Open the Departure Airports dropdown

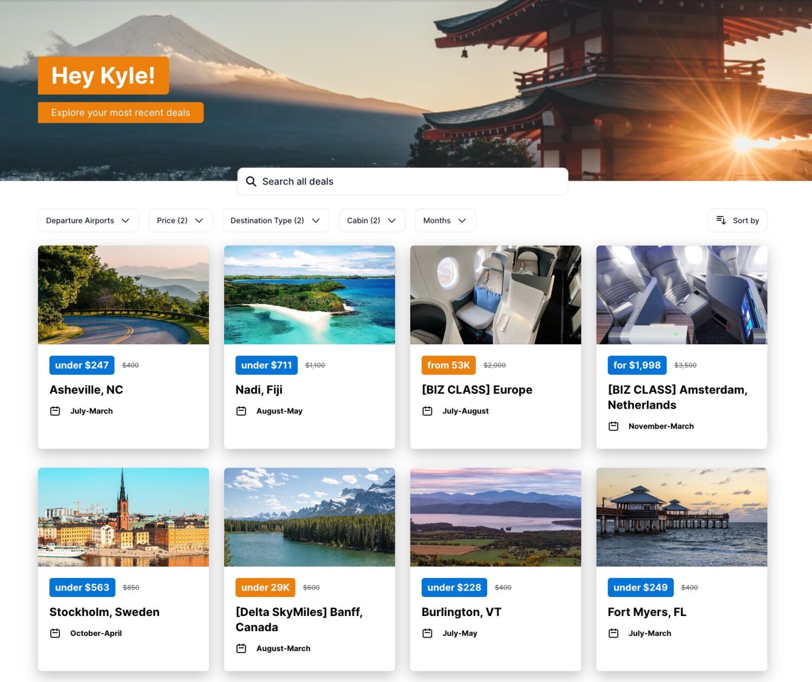click(x=88, y=220)
